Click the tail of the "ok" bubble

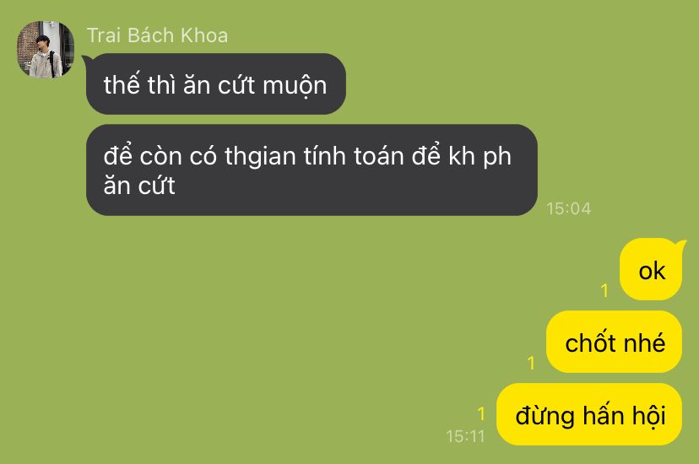point(680,244)
